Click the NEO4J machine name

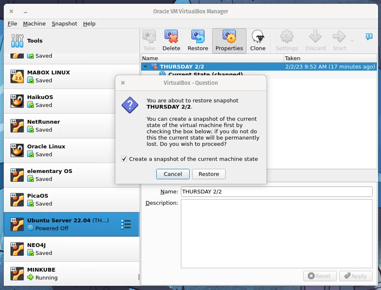click(x=36, y=245)
